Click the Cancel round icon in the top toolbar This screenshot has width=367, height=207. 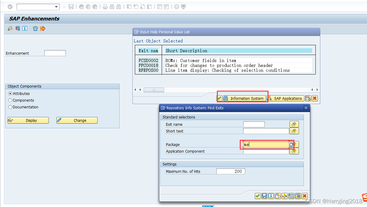click(x=95, y=7)
